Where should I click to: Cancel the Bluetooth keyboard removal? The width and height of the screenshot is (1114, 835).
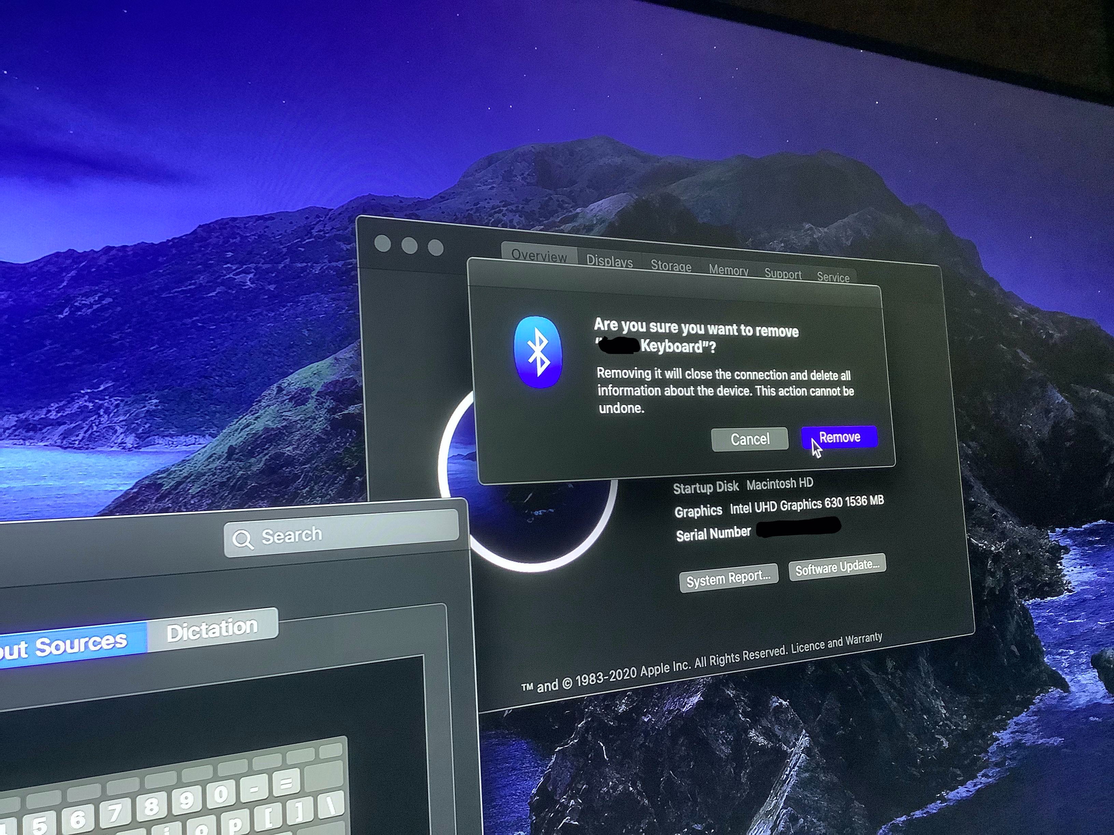(x=749, y=439)
